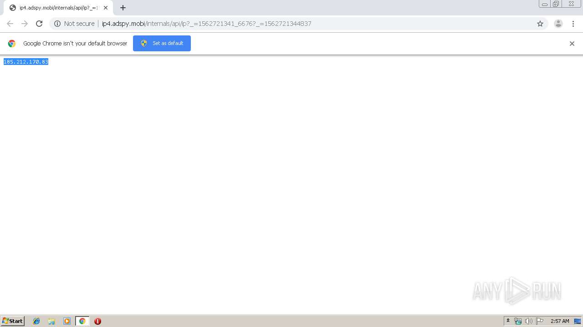
Task: Open the Windows Start menu
Action: click(13, 321)
